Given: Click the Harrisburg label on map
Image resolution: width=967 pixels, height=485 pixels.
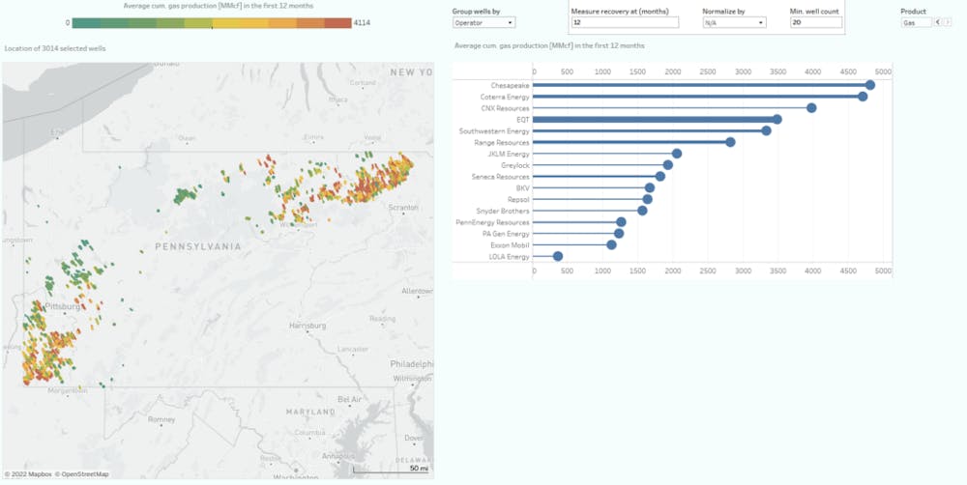Looking at the screenshot, I should click(x=308, y=326).
